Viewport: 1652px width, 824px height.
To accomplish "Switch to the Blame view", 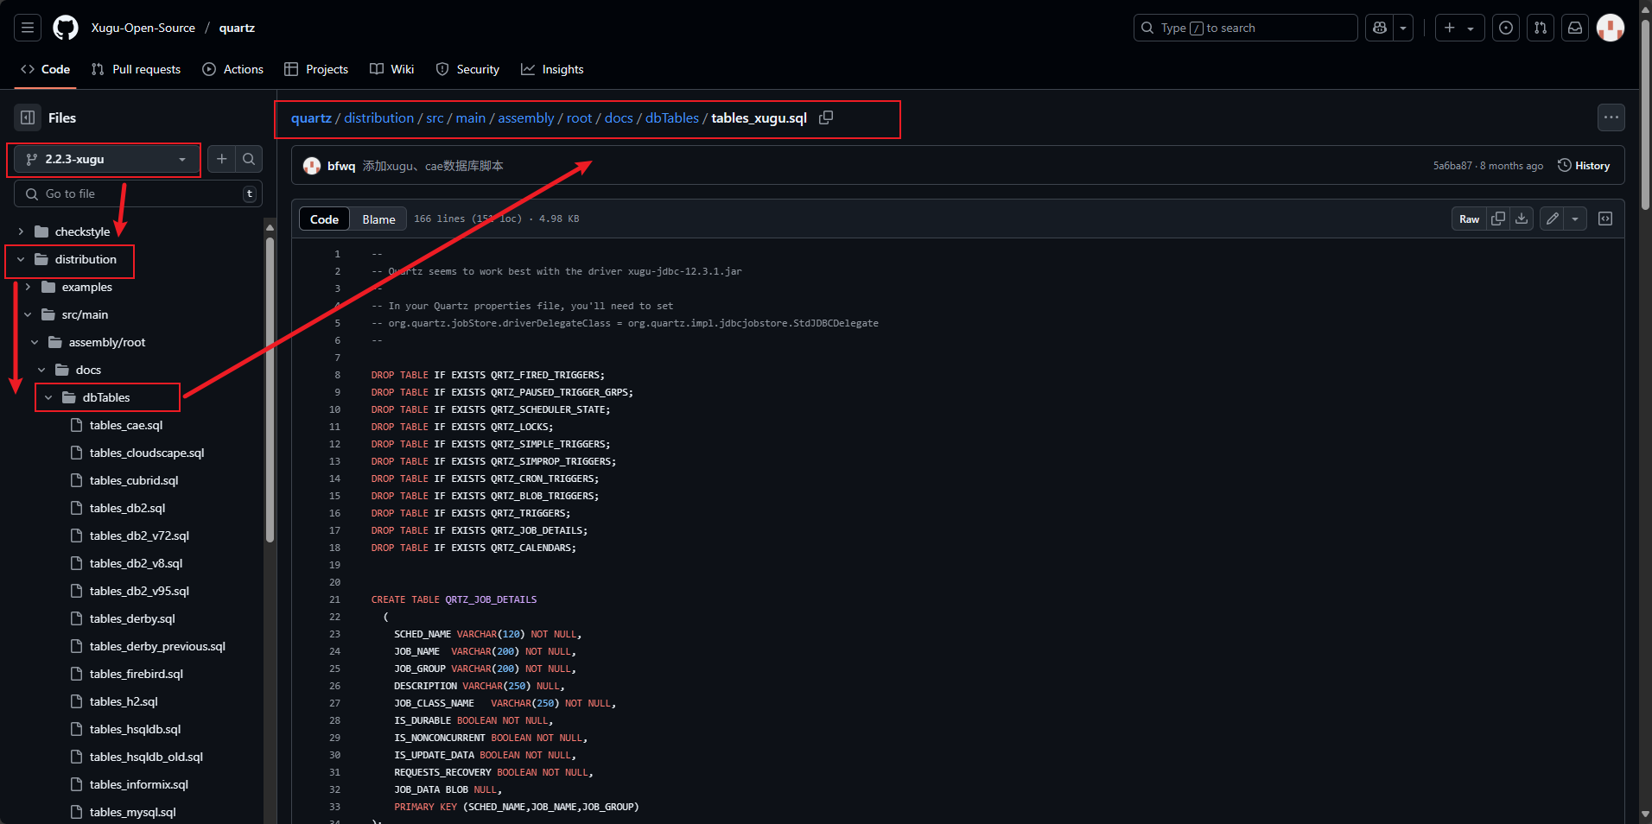I will point(378,219).
